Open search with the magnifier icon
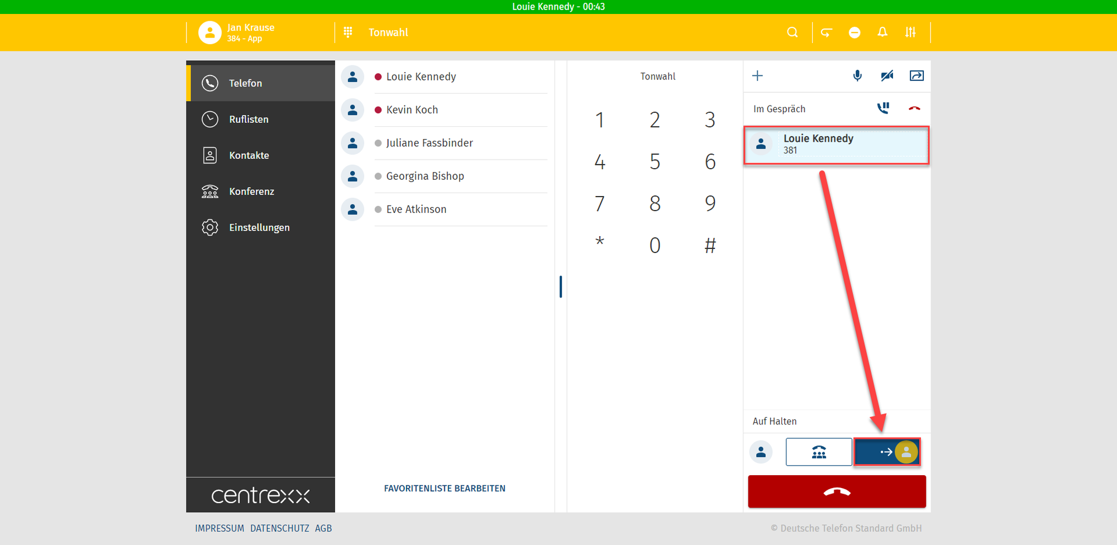 tap(792, 32)
